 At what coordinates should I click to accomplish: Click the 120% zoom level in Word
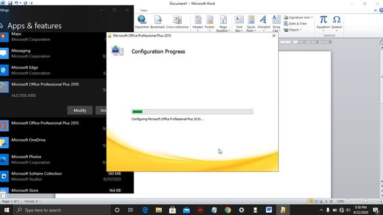click(340, 201)
